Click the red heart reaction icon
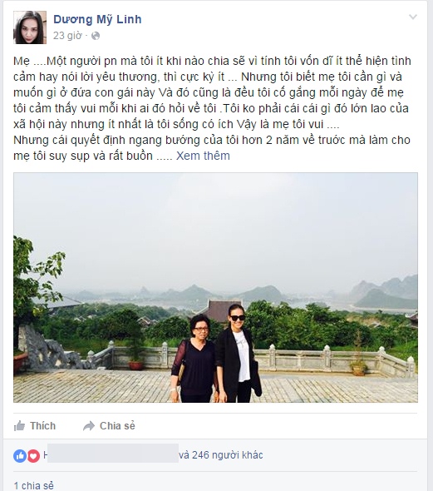Image resolution: width=433 pixels, height=491 pixels. click(33, 456)
